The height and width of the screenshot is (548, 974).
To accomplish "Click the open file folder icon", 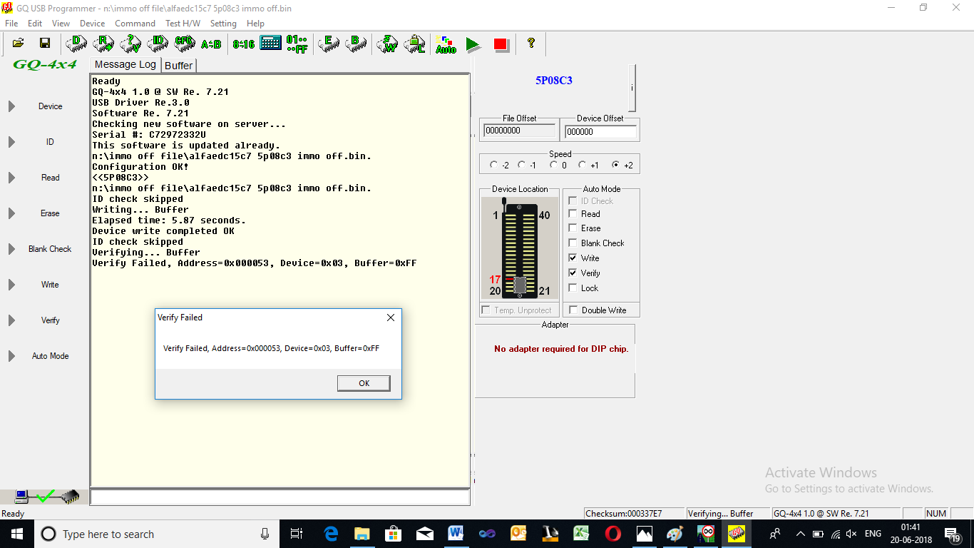I will click(19, 44).
